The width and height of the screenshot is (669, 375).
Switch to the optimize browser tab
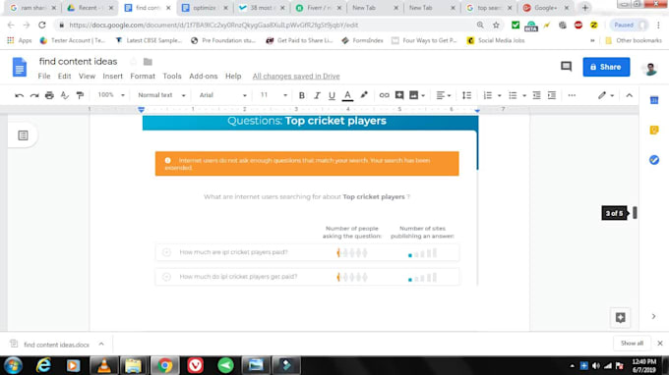pyautogui.click(x=205, y=8)
